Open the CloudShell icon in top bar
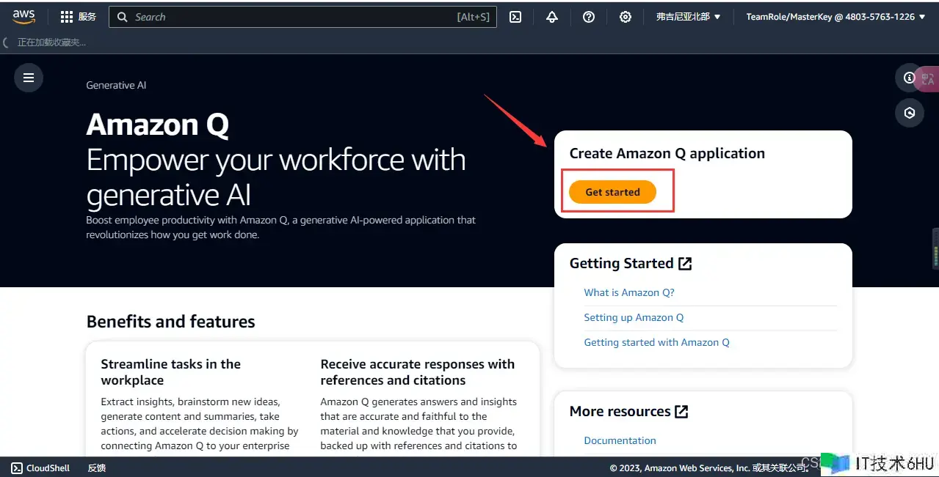Screen dimensions: 939x477 coord(515,17)
